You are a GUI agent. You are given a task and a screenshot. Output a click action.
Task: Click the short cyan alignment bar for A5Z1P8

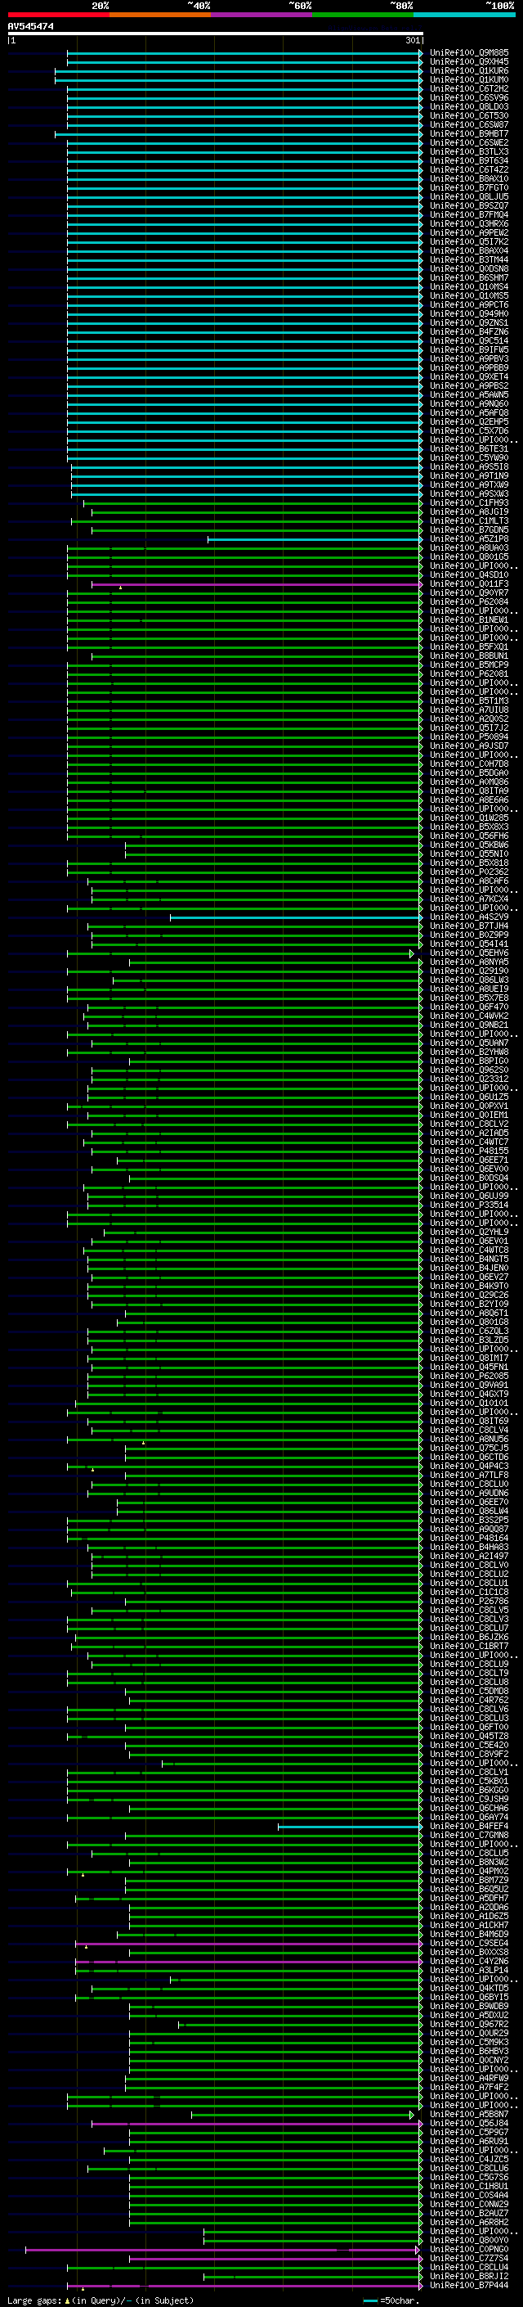315,539
